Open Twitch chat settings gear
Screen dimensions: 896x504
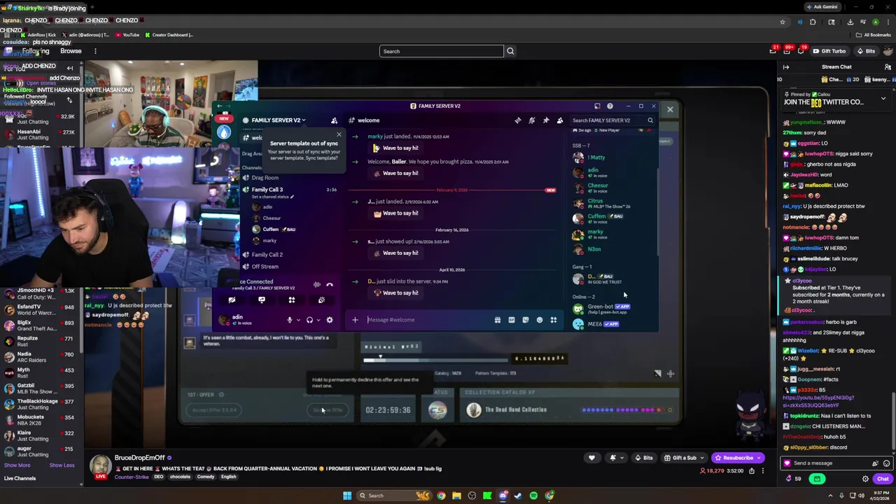click(865, 479)
